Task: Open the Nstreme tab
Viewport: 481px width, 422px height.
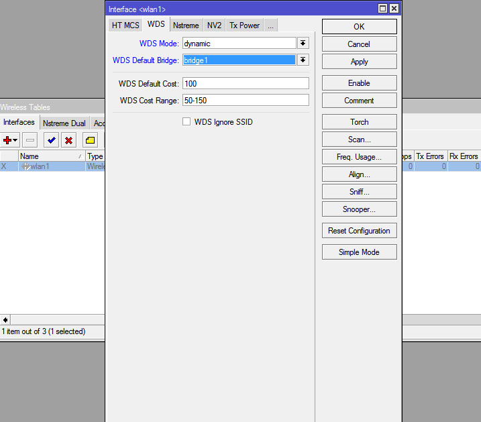Action: (x=185, y=25)
